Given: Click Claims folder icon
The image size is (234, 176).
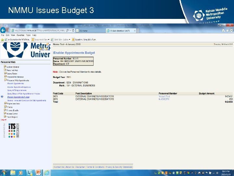Looking at the screenshot, I should point(6,107).
